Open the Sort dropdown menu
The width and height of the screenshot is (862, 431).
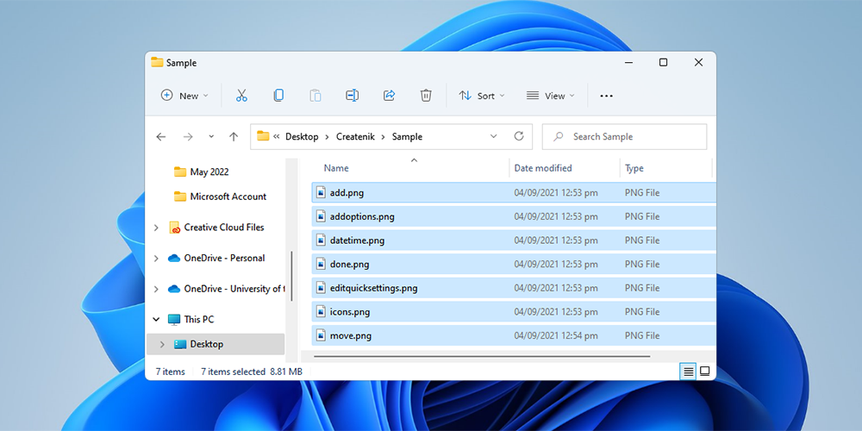click(482, 96)
